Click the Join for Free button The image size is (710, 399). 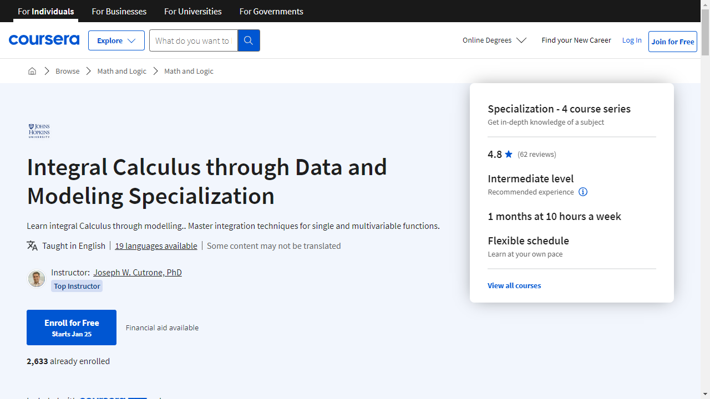pyautogui.click(x=673, y=42)
